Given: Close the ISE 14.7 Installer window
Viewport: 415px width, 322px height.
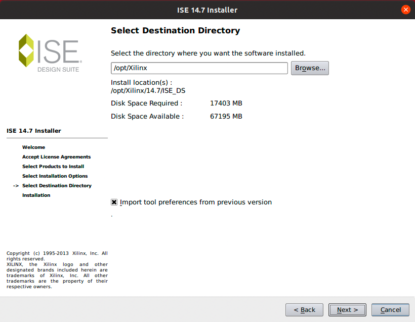Looking at the screenshot, I should coord(405,10).
